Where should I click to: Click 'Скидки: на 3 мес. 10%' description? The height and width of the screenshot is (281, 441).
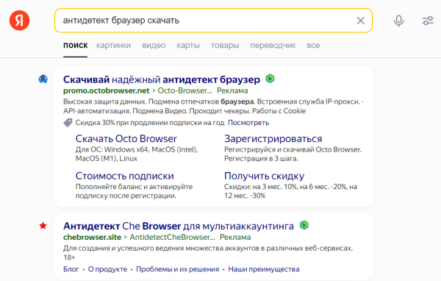coord(290,191)
